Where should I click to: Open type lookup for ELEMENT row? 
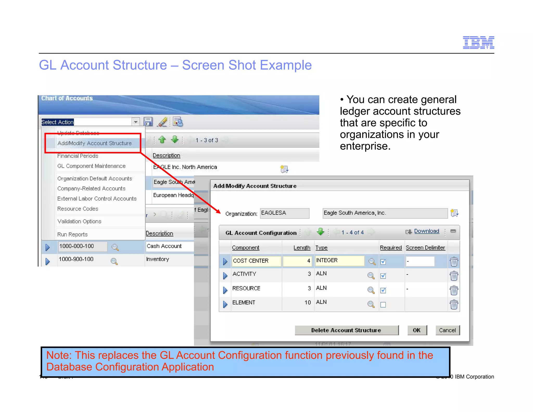click(371, 304)
